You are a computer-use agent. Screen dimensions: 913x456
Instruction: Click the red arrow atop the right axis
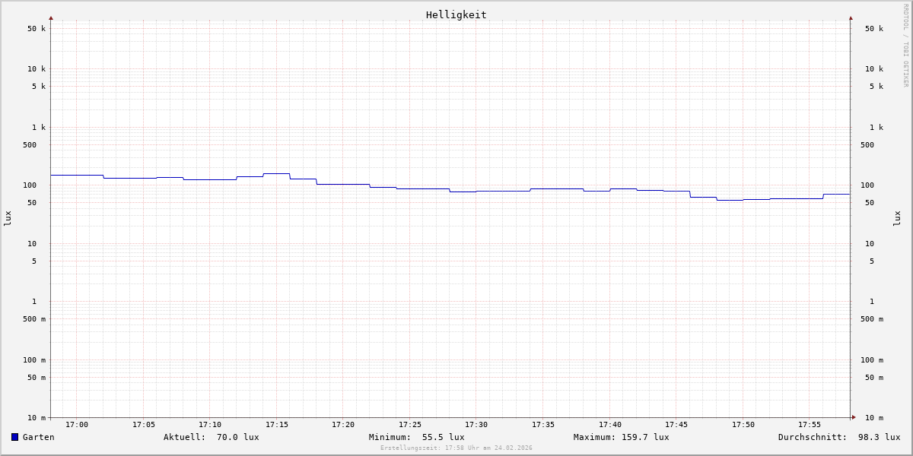click(x=851, y=17)
